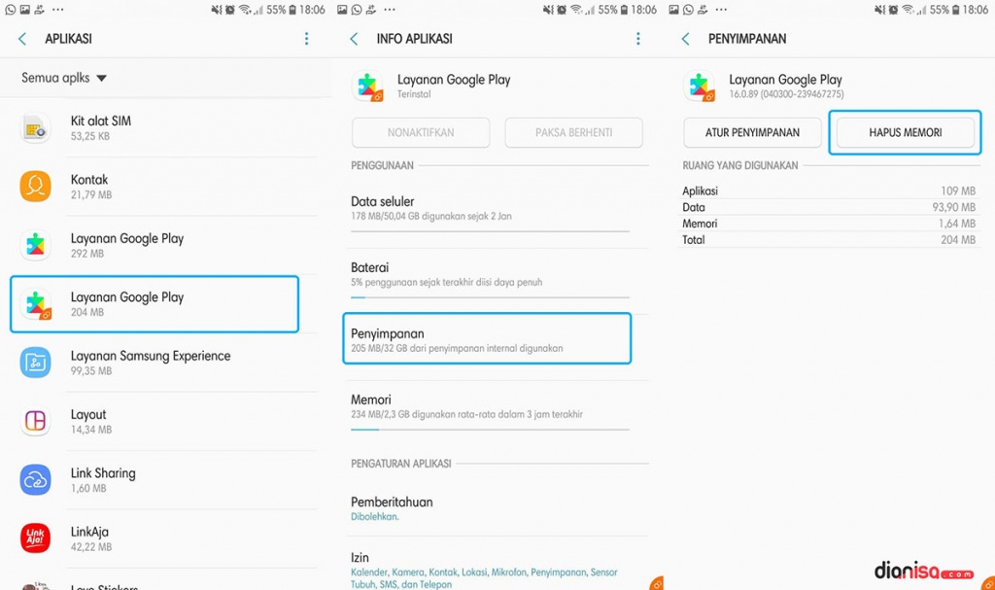995x590 pixels.
Task: Tap the Memori usage progress bar
Action: [490, 430]
